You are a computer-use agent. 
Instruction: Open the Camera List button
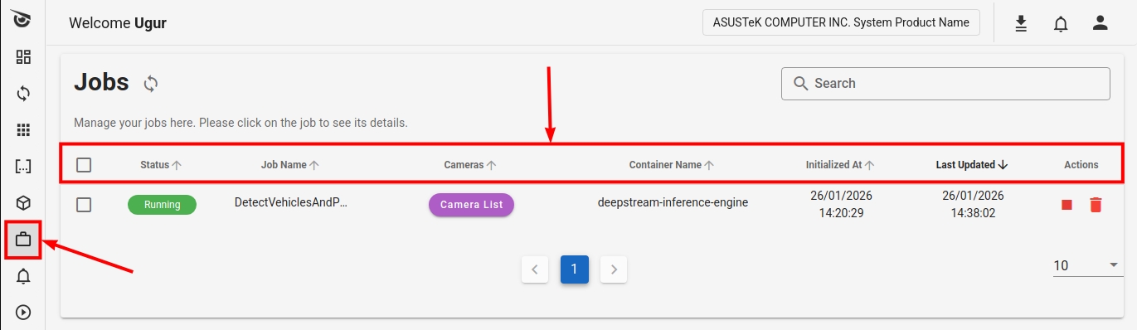[471, 205]
